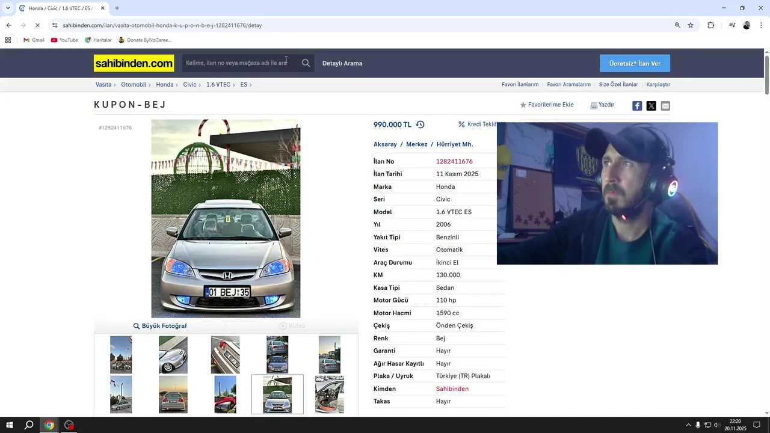Click the Honda breadcrumb
This screenshot has height=433, width=770.
point(165,85)
